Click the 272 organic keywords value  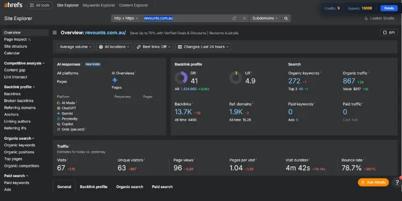[x=294, y=81]
